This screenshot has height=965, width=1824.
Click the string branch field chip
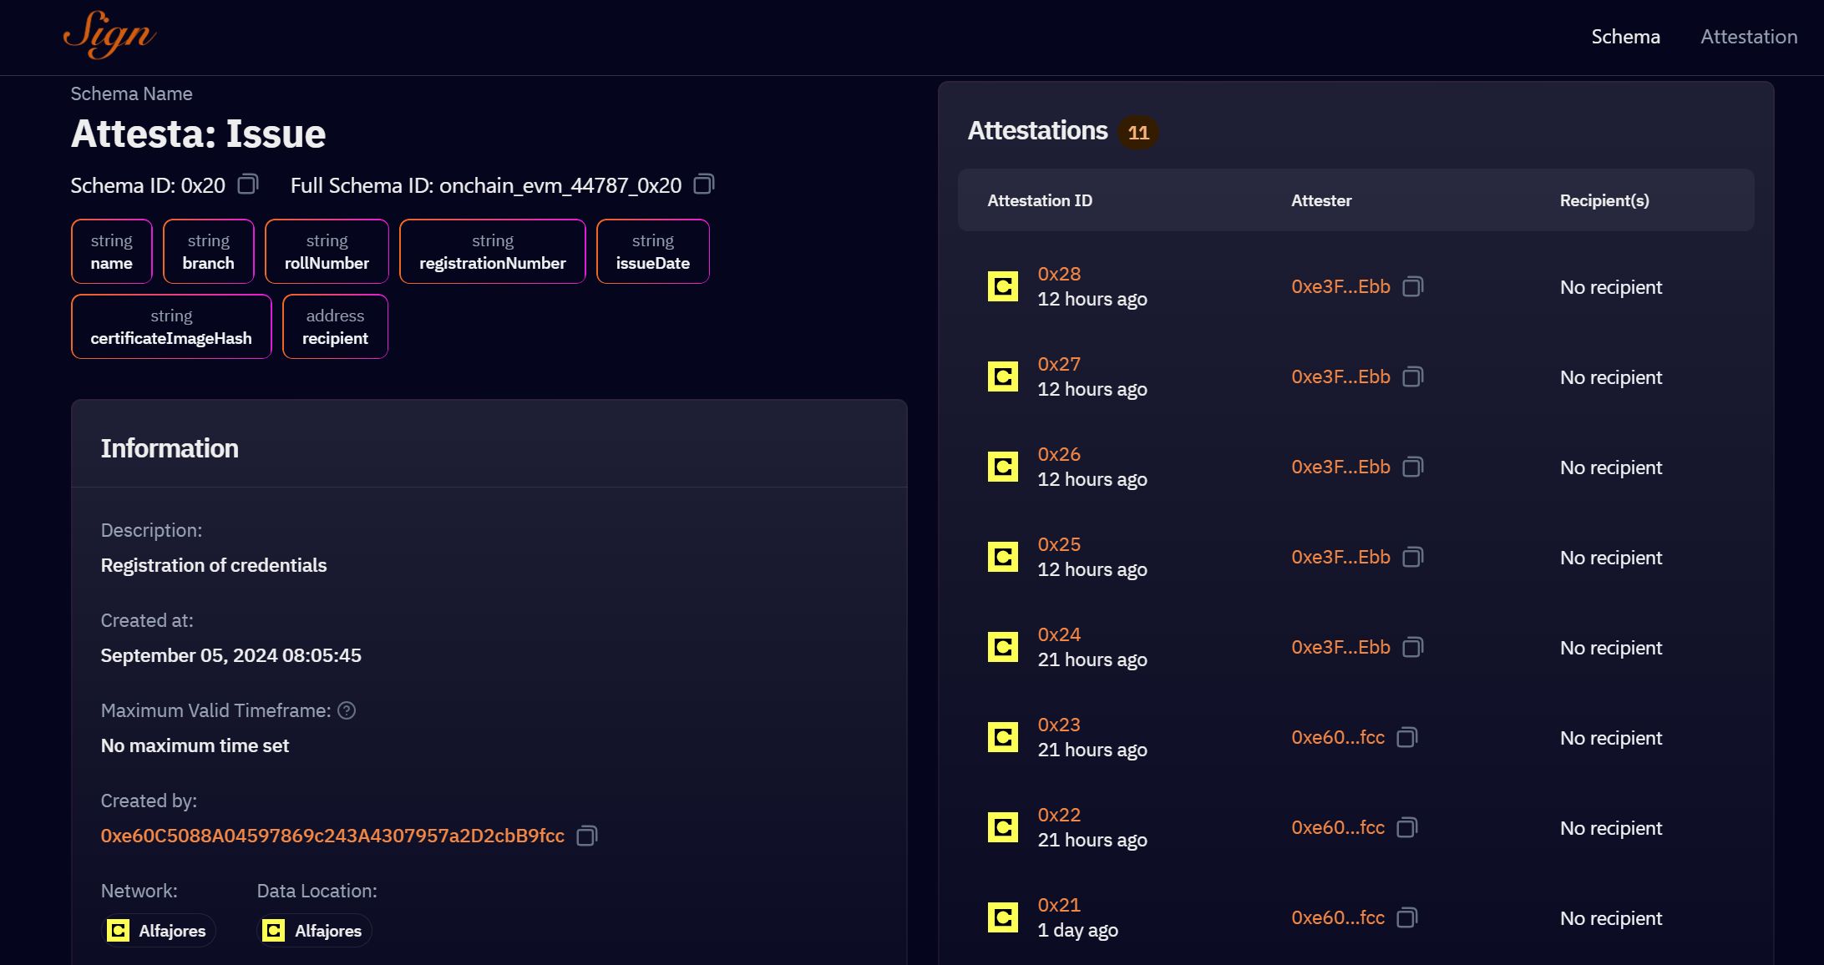click(x=209, y=251)
